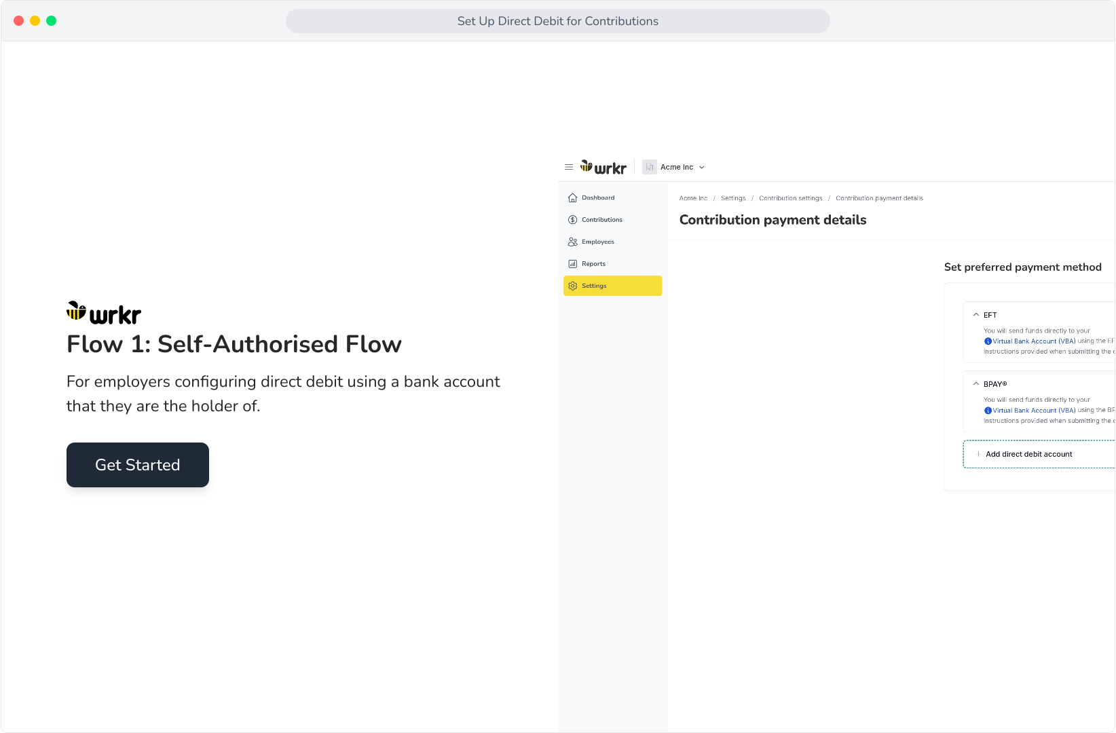Click the Get Started button
This screenshot has height=733, width=1116.
(x=138, y=465)
